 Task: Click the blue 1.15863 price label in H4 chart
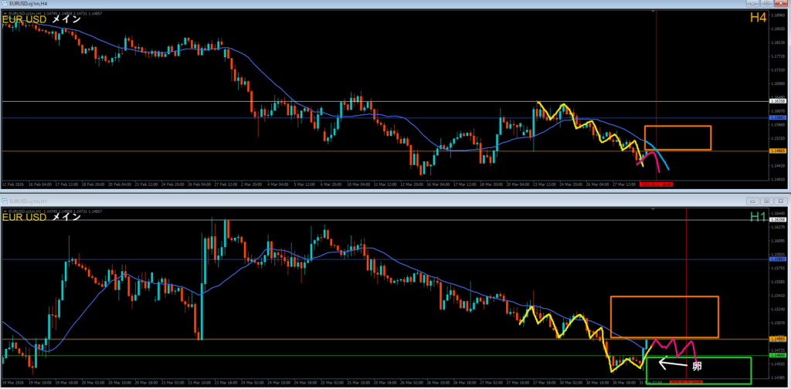tap(779, 117)
